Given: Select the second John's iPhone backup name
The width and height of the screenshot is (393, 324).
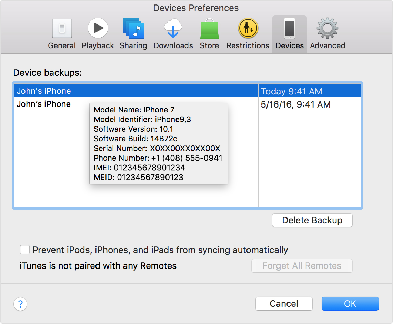Looking at the screenshot, I should point(44,104).
